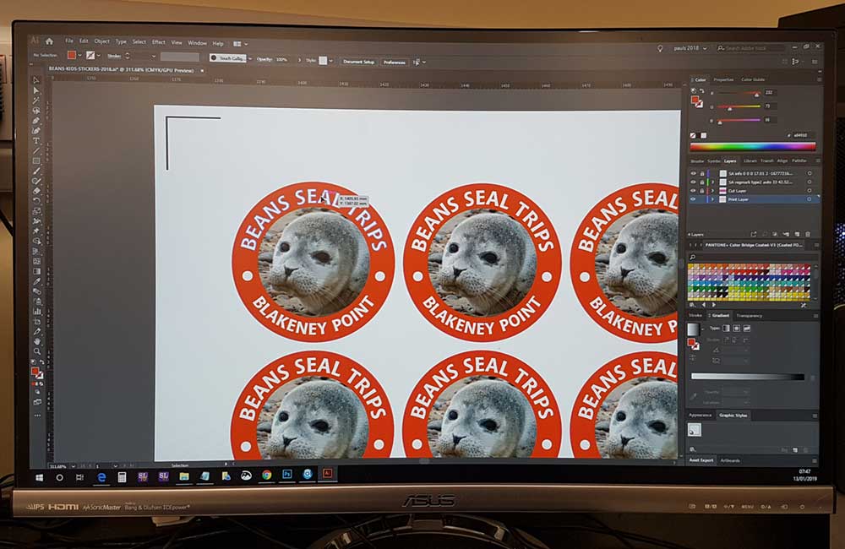This screenshot has height=549, width=845.
Task: Open the Fill color dropdown in control bar
Action: (79, 55)
